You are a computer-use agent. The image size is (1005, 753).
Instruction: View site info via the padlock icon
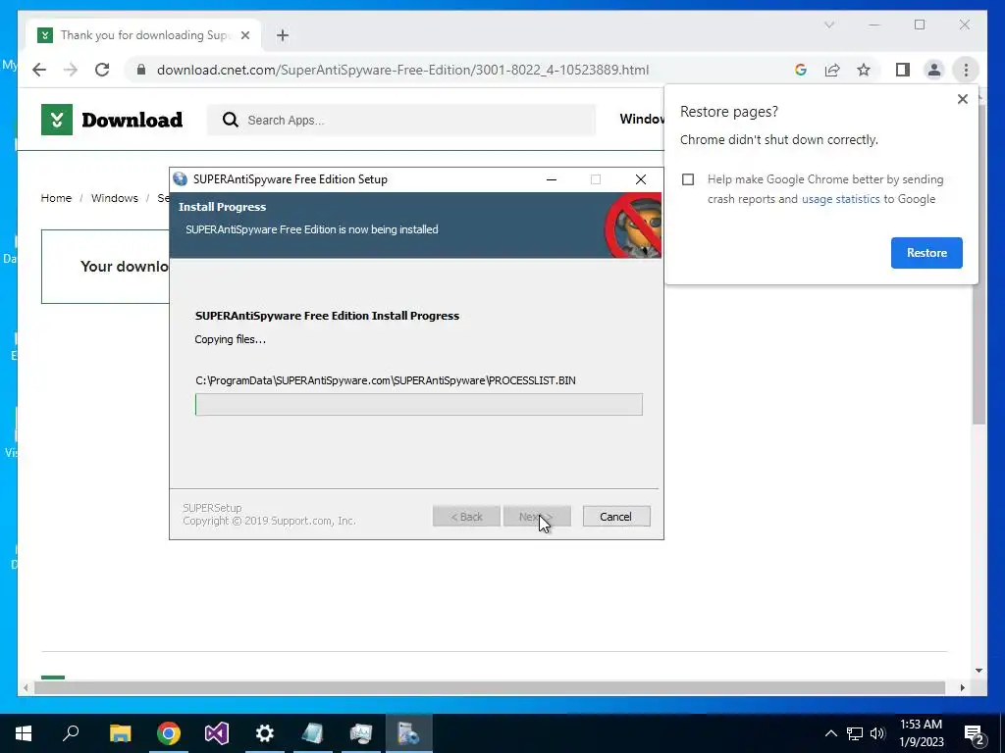pos(141,70)
